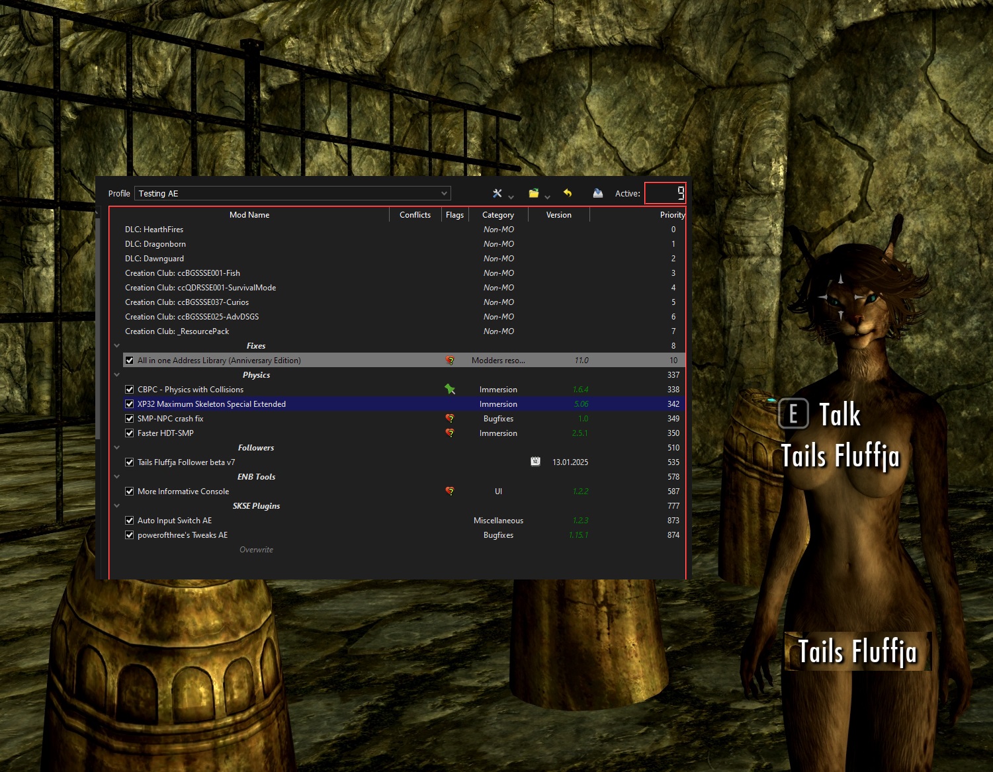Viewport: 993px width, 772px height.
Task: Select Creation Club: ccBGSSSE037-Curios row
Action: coord(398,302)
